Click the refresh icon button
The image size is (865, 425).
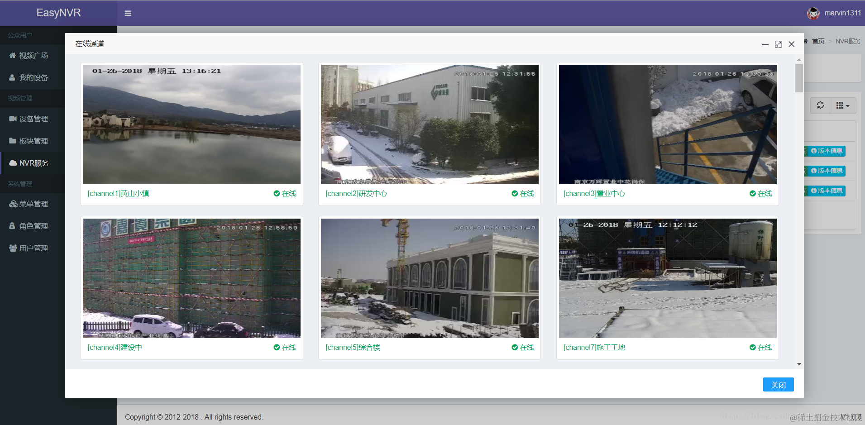[820, 105]
